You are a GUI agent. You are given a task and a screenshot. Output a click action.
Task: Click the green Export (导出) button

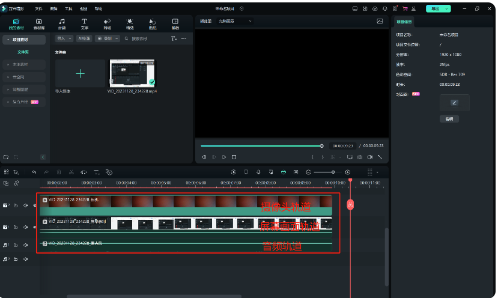pyautogui.click(x=437, y=9)
